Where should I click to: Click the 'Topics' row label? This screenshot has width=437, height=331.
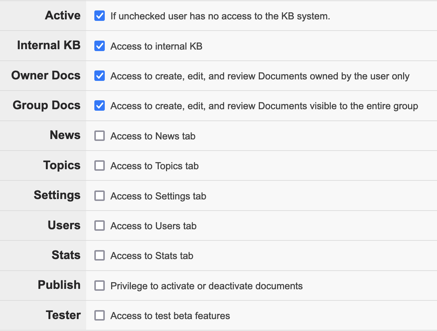click(x=62, y=165)
